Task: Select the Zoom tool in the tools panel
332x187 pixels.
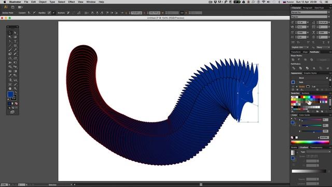Action: (x=15, y=89)
